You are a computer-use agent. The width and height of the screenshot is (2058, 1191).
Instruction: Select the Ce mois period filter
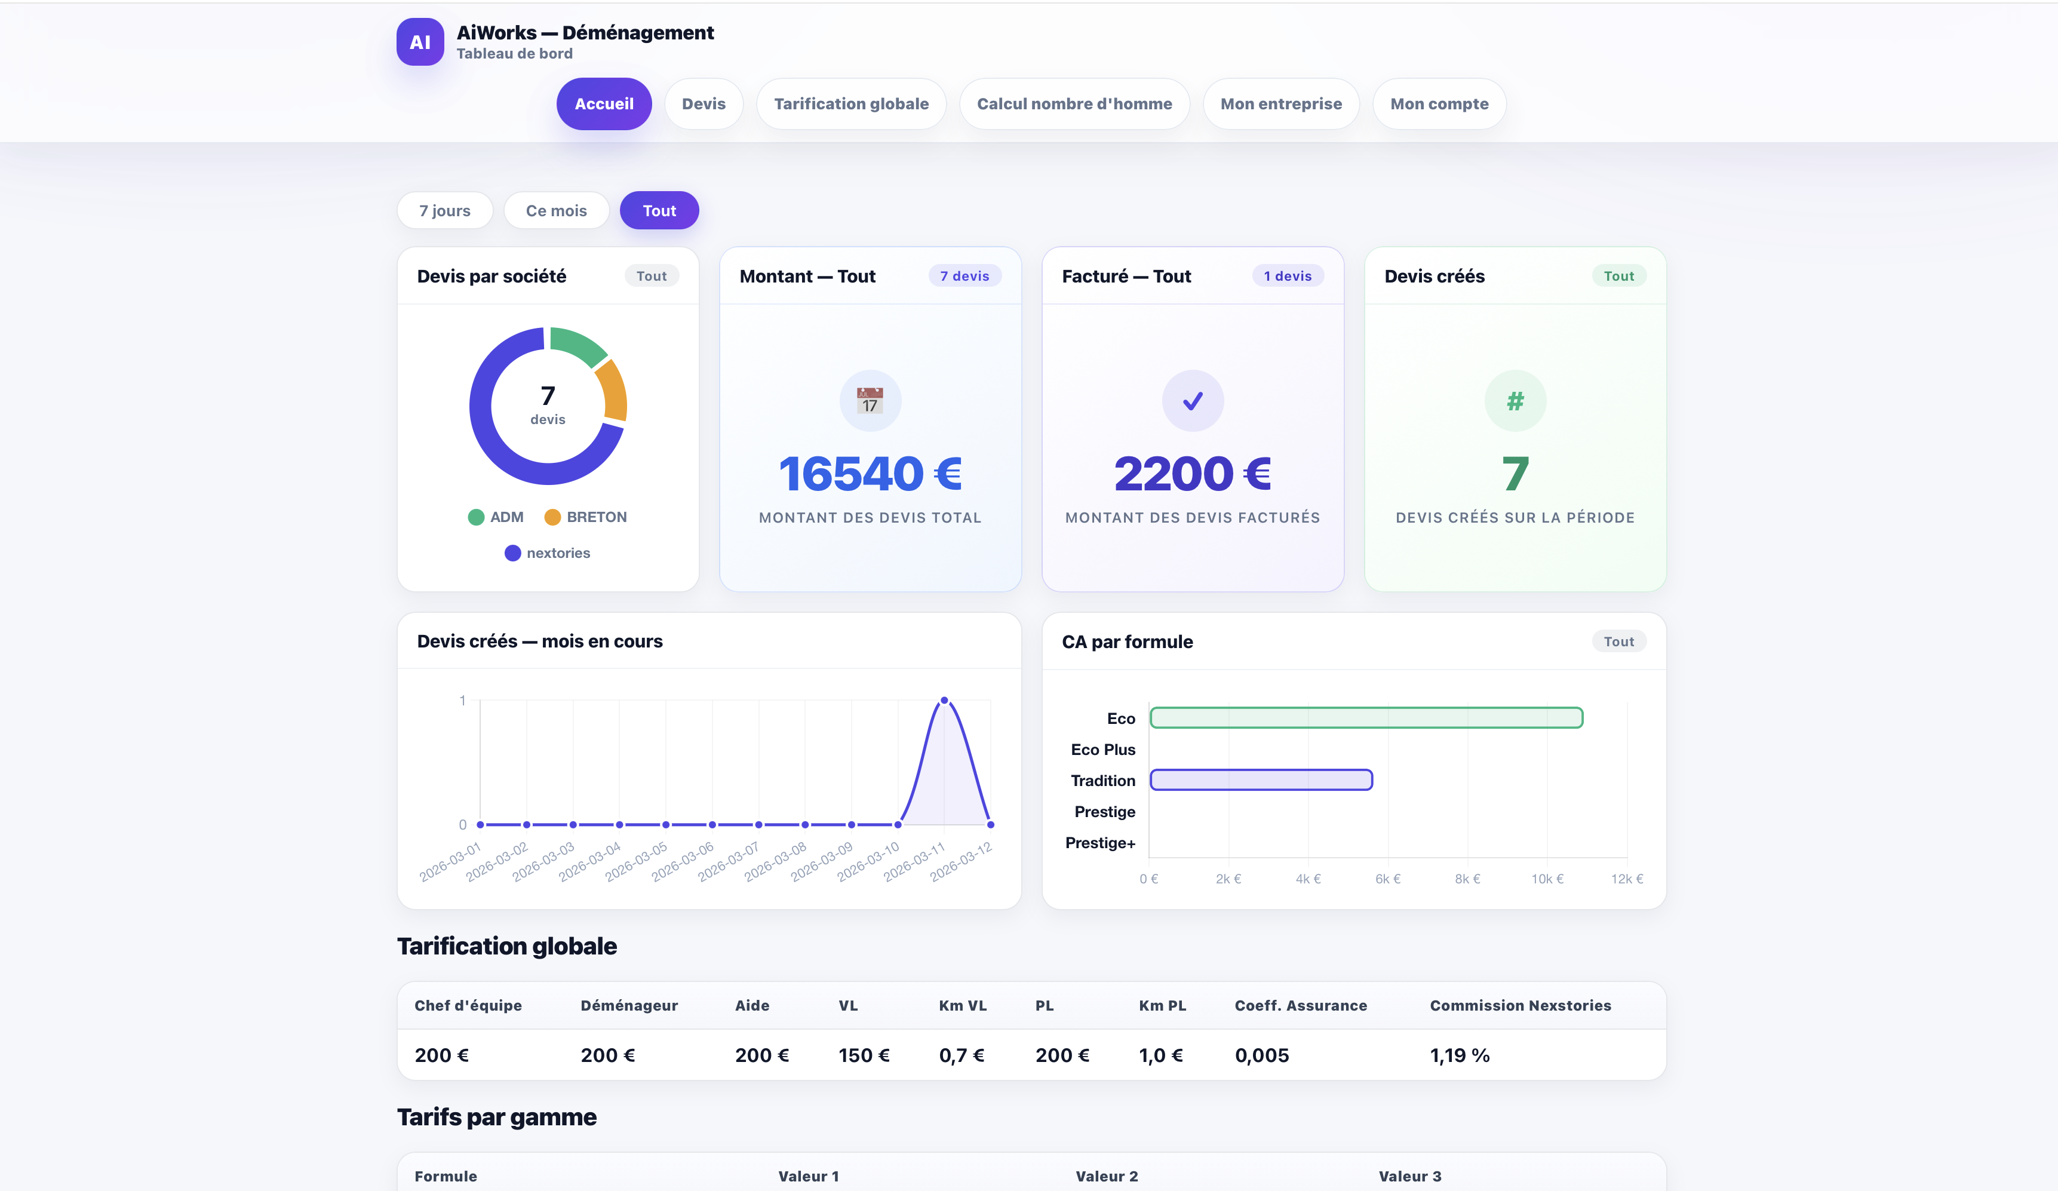[556, 210]
